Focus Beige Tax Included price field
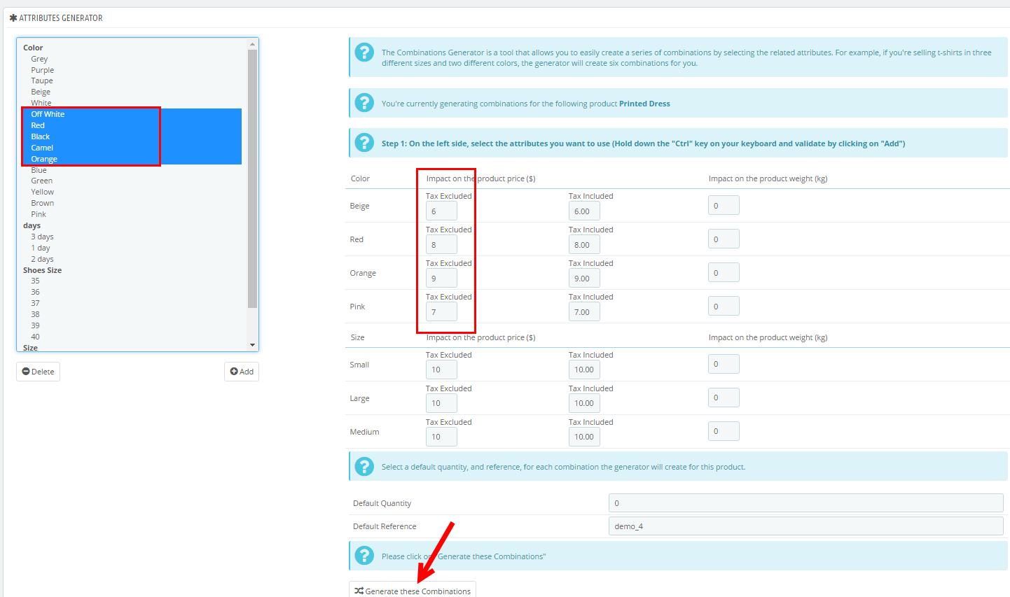Image resolution: width=1010 pixels, height=597 pixels. [584, 211]
